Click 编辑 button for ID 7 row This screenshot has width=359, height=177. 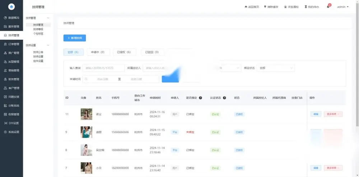316,168
